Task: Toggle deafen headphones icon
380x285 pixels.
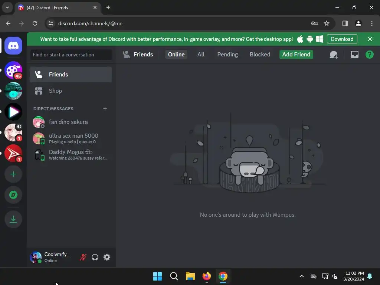Action: tap(95, 257)
